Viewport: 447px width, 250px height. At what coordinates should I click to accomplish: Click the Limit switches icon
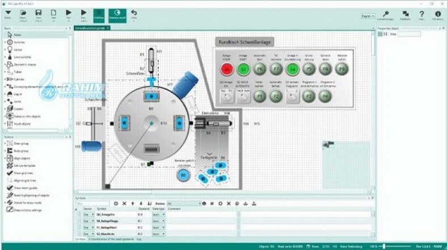[10, 57]
